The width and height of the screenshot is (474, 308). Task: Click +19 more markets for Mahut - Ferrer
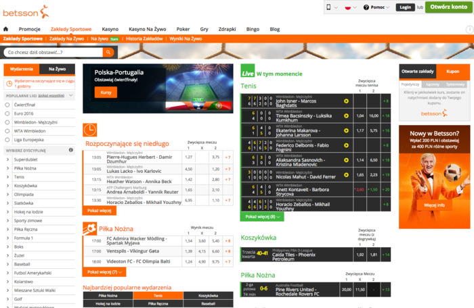point(386,175)
